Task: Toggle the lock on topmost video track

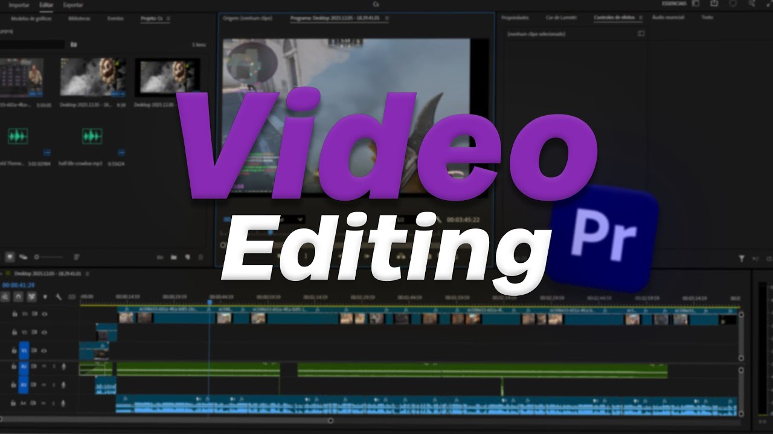Action: [x=14, y=314]
